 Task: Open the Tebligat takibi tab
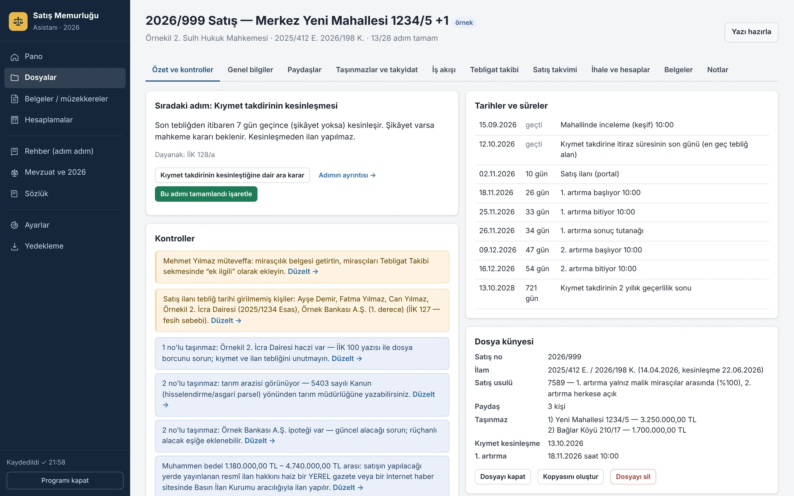click(x=494, y=69)
